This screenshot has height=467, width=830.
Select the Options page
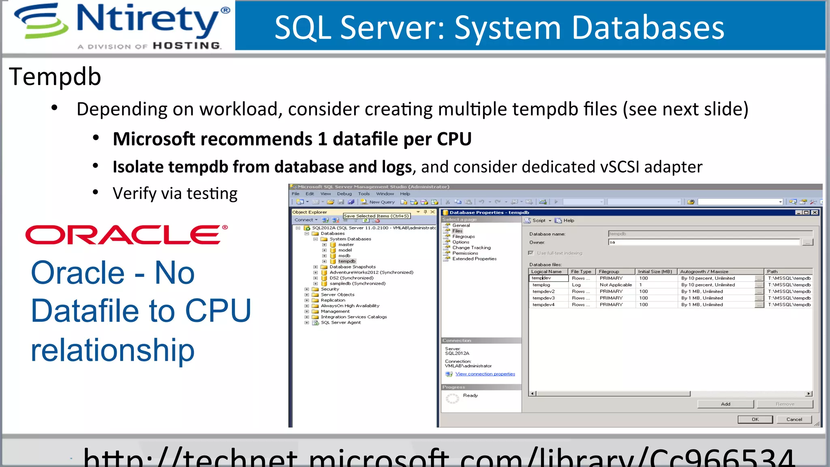click(461, 242)
